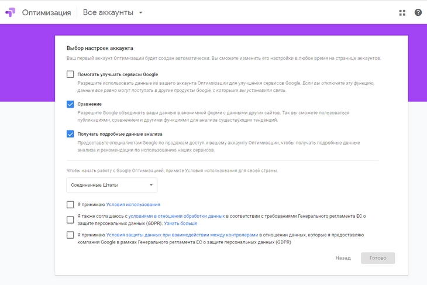
Task: Open the Соединенные Штаты country dropdown
Action: pyautogui.click(x=111, y=185)
